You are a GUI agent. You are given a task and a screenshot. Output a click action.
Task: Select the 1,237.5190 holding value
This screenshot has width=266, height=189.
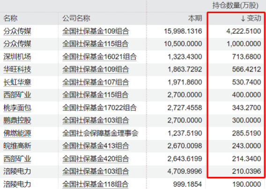(x=185, y=133)
